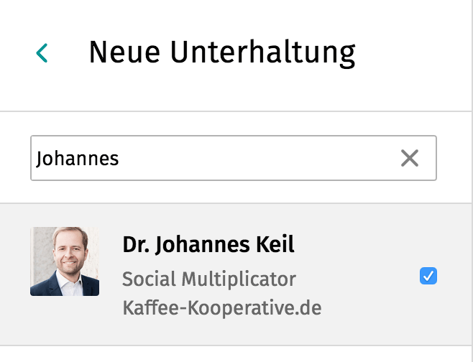
Task: Click into the search box containing Johannes
Action: click(x=234, y=158)
